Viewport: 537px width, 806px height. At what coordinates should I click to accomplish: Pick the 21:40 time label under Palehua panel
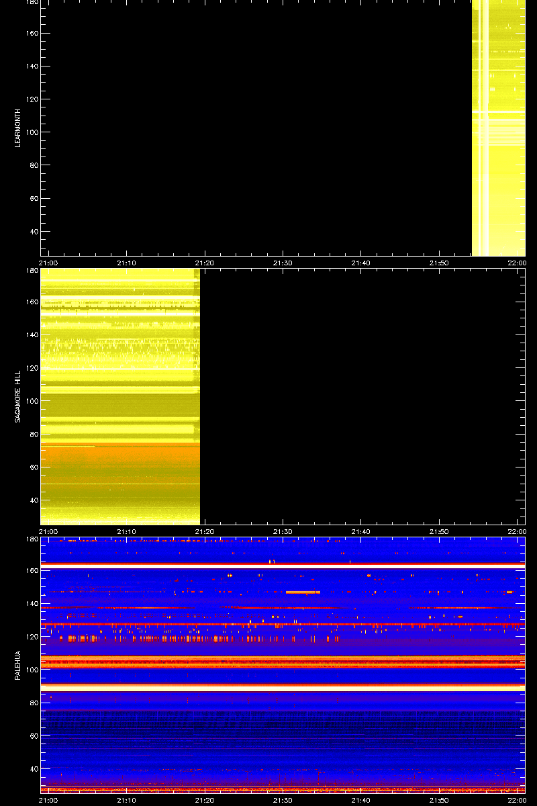click(x=361, y=800)
